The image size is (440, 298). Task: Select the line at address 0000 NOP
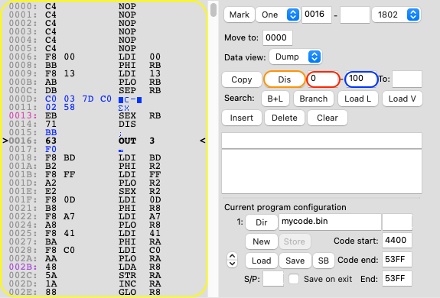click(x=104, y=6)
